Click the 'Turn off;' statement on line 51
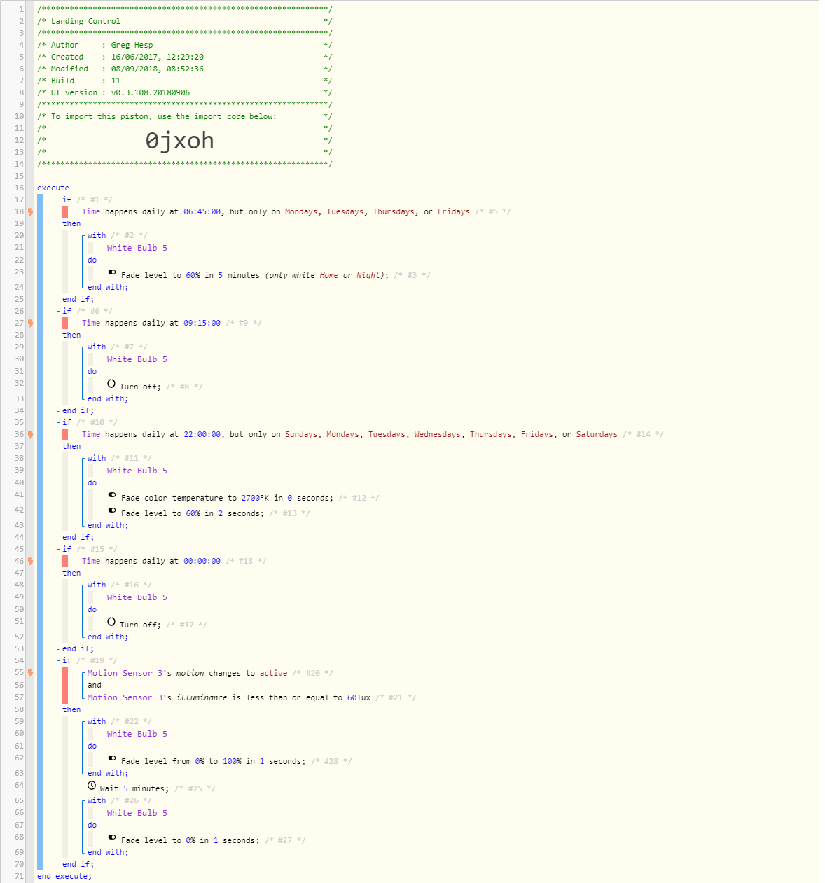825x883 pixels. click(140, 625)
